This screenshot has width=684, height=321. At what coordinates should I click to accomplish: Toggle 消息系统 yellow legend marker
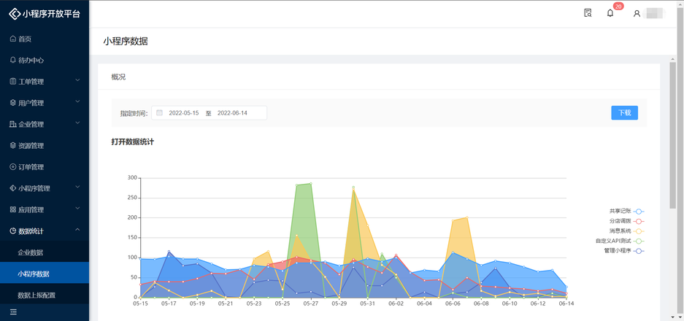[x=639, y=231]
